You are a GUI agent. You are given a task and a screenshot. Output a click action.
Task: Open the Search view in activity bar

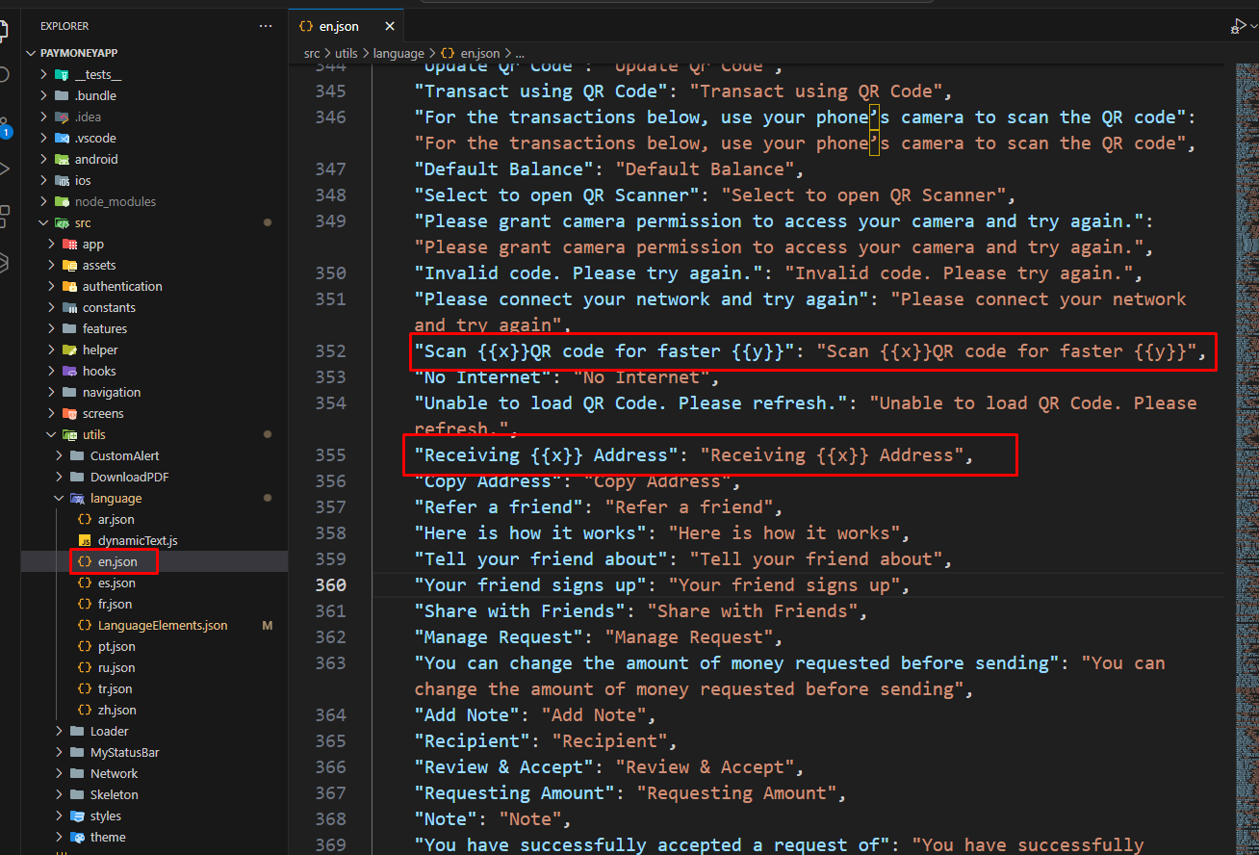[6, 75]
